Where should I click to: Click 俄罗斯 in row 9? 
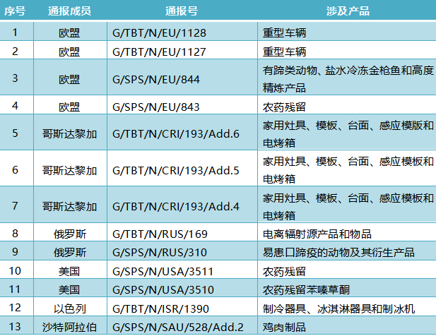[70, 253]
